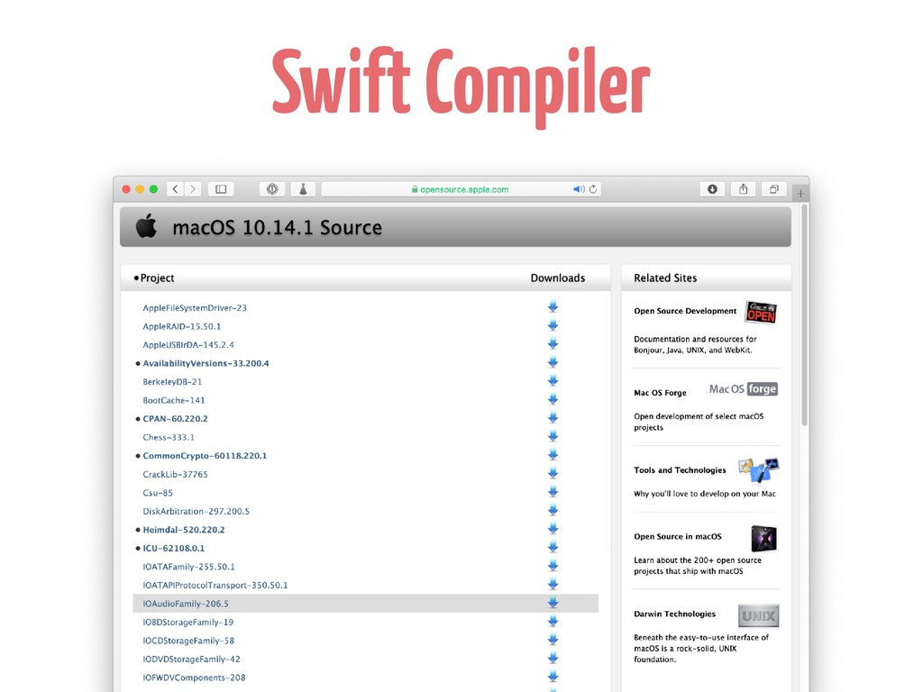The width and height of the screenshot is (923, 692).
Task: Open the BerkeleyDB-21 project link
Action: pyautogui.click(x=172, y=382)
